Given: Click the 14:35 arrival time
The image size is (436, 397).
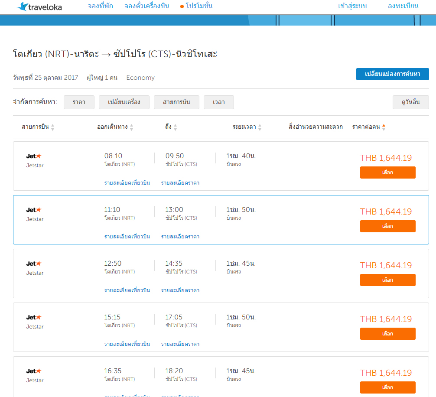Looking at the screenshot, I should (174, 263).
